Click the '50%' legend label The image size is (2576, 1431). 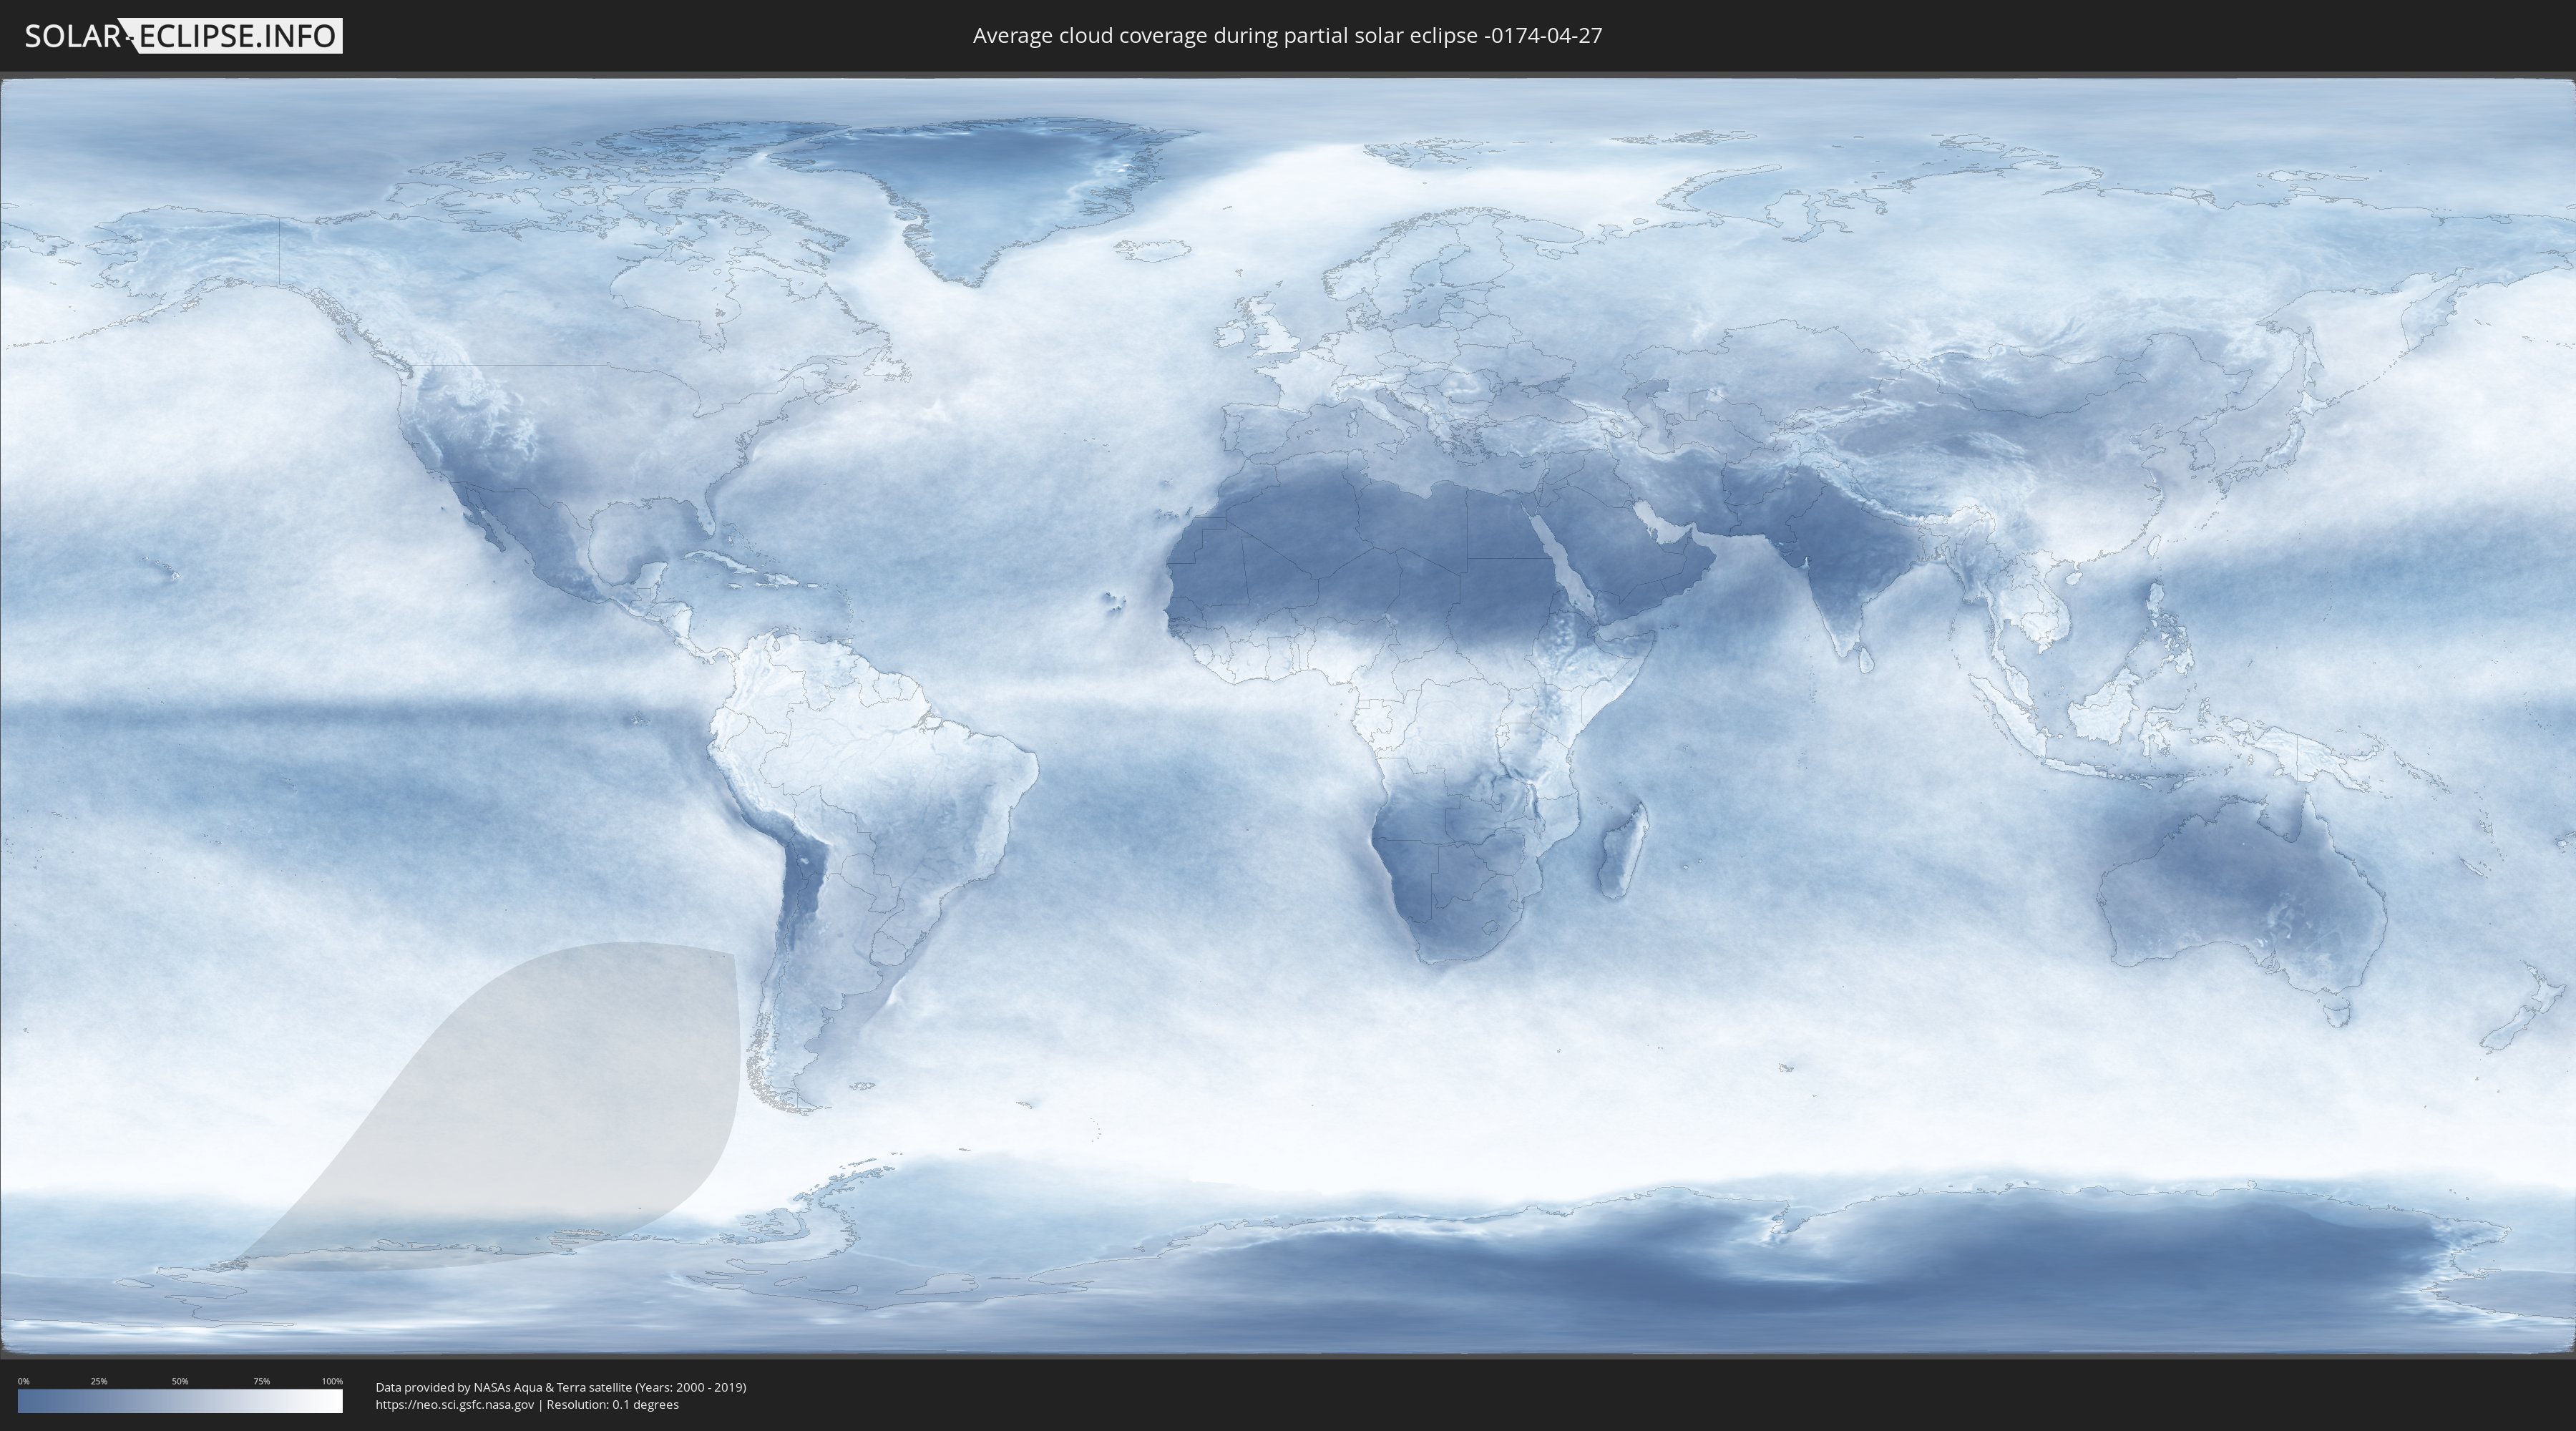180,1381
